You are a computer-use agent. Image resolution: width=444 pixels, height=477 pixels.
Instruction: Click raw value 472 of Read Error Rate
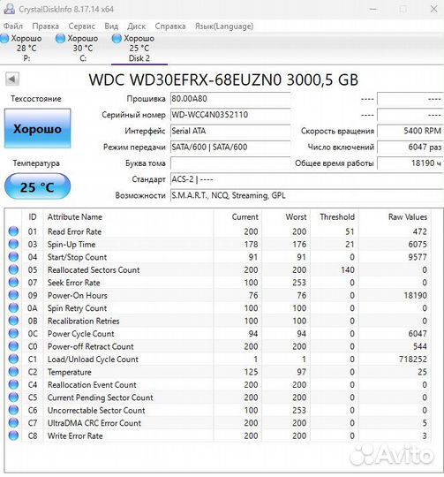(419, 231)
